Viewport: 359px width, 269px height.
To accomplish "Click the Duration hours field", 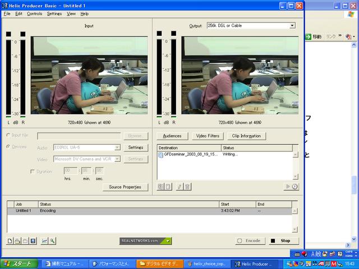I will point(70,170).
